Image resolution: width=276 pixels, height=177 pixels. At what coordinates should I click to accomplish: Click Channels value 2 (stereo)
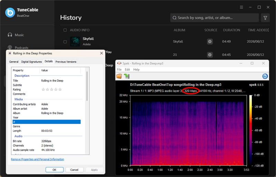click(47, 146)
